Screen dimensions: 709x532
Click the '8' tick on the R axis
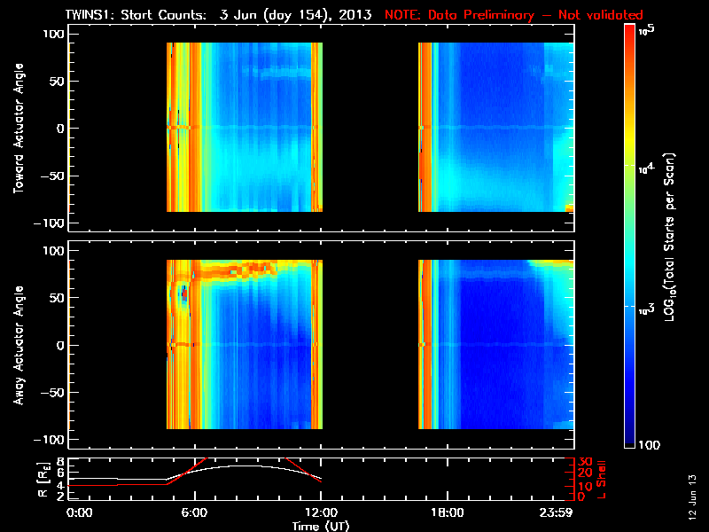[60, 462]
